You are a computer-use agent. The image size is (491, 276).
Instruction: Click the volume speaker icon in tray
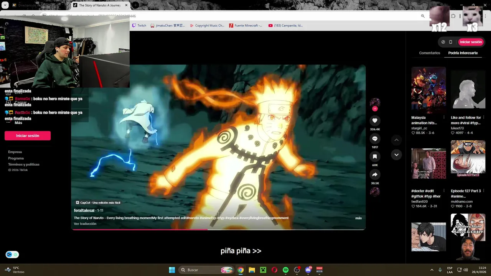[x=466, y=270]
